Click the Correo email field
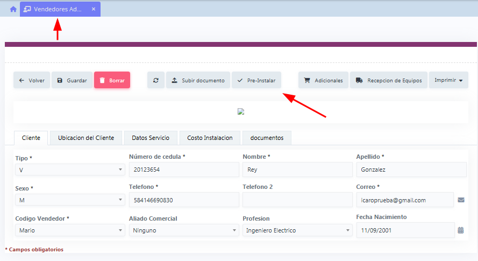Viewport: 478px width, 261px height. [x=405, y=200]
